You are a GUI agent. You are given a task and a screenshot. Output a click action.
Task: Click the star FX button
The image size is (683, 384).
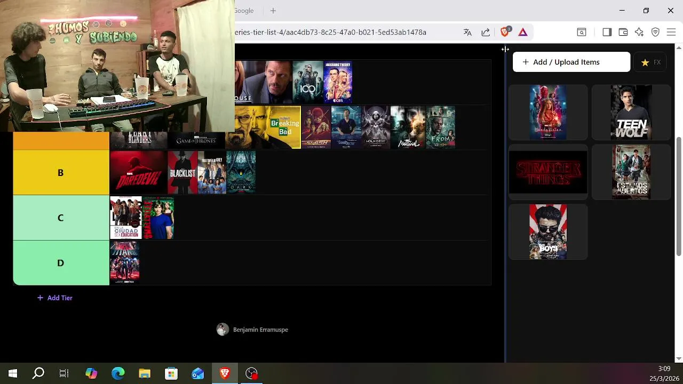tap(650, 62)
